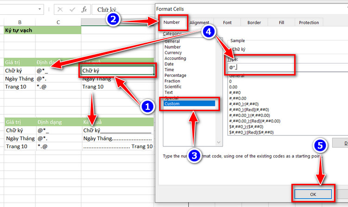Select column C header
The width and height of the screenshot is (348, 207).
pyautogui.click(x=58, y=22)
